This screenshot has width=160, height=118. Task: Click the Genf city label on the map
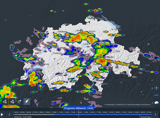click(28, 76)
